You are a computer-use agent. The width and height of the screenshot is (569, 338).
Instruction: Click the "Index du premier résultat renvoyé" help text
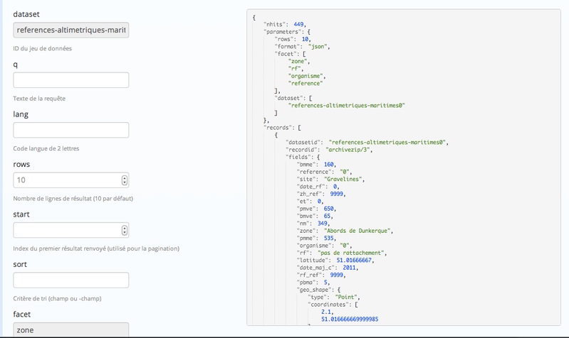96,249
